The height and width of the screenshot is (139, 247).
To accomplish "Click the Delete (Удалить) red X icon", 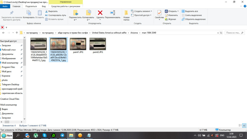I will point(100,13).
